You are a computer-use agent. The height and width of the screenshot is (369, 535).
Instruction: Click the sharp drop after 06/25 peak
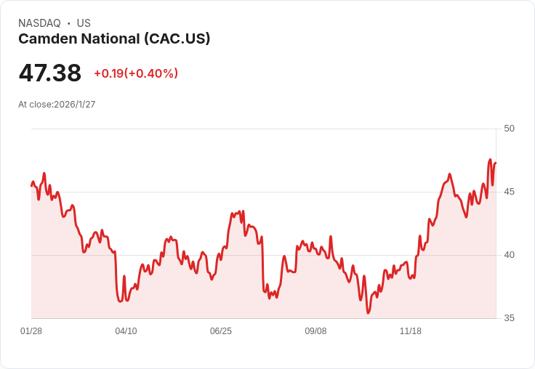pos(262,264)
